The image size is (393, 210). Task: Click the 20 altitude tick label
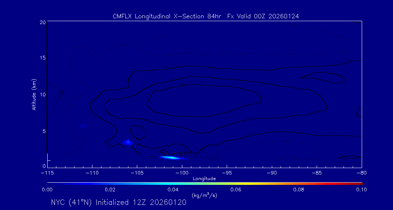tap(42, 22)
